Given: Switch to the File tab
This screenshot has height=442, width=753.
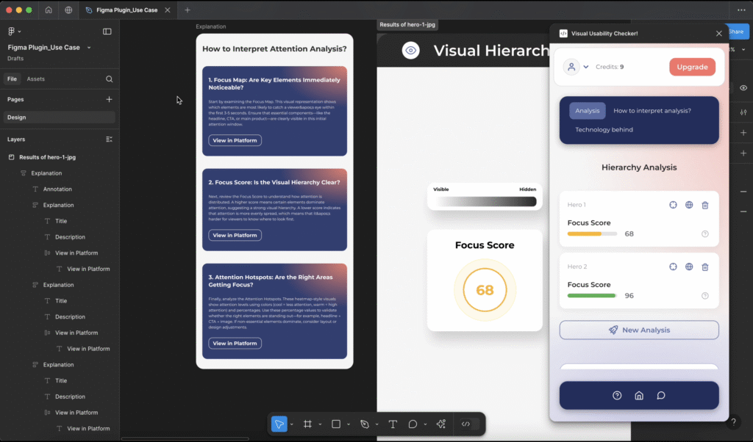Looking at the screenshot, I should tap(12, 79).
